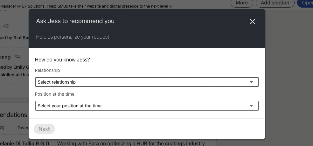The height and width of the screenshot is (146, 313).
Task: Select the Received tab showing (8)
Action: [2, 128]
